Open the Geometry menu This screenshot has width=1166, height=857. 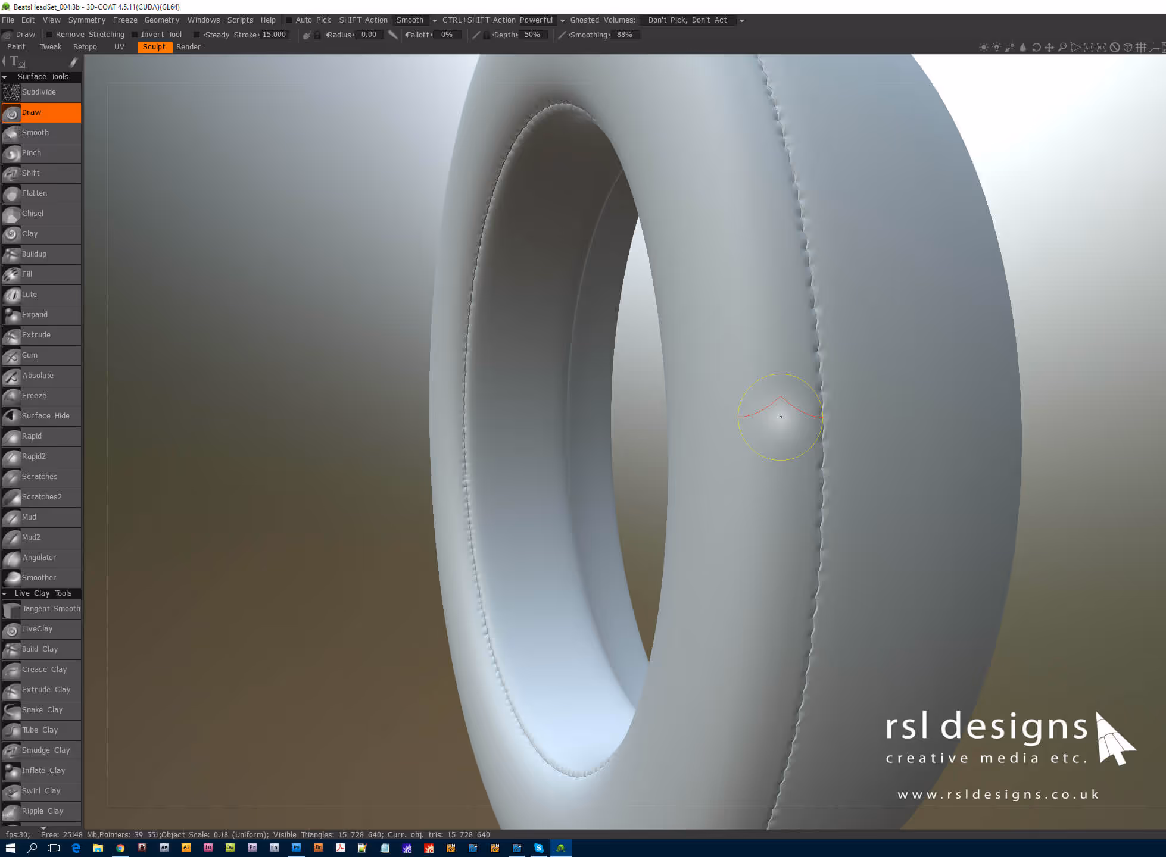pos(161,20)
